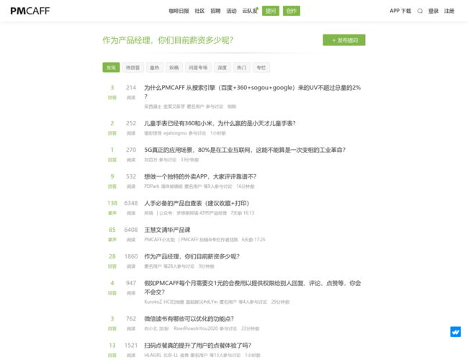Open list item 作为产品经理，你们目前薪资多少呢?

tap(192, 256)
